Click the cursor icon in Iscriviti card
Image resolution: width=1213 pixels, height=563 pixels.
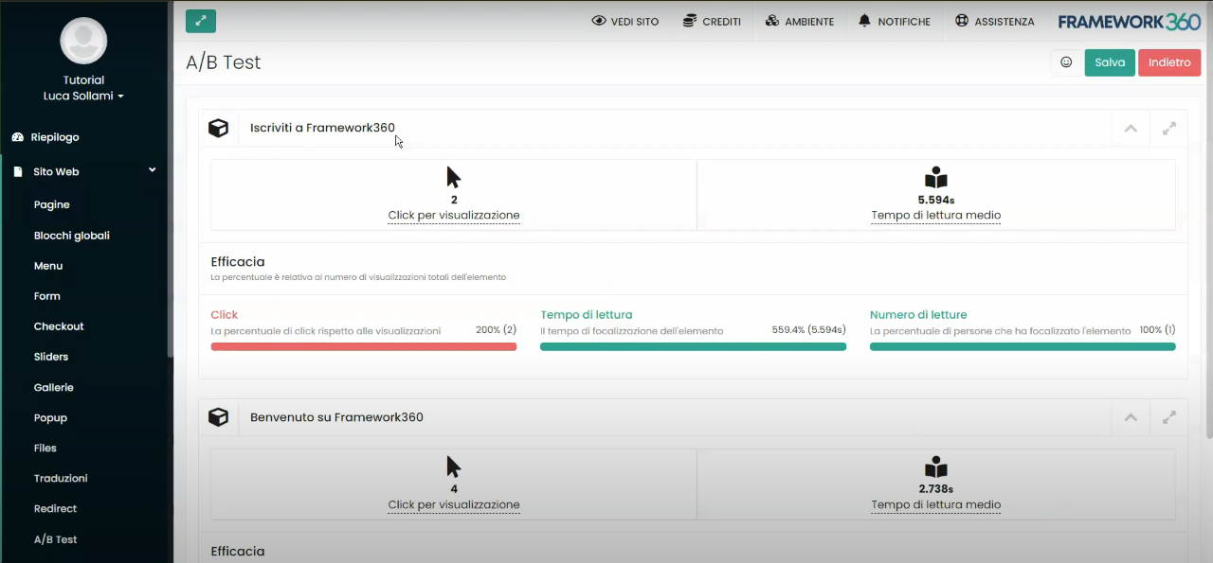pos(453,178)
